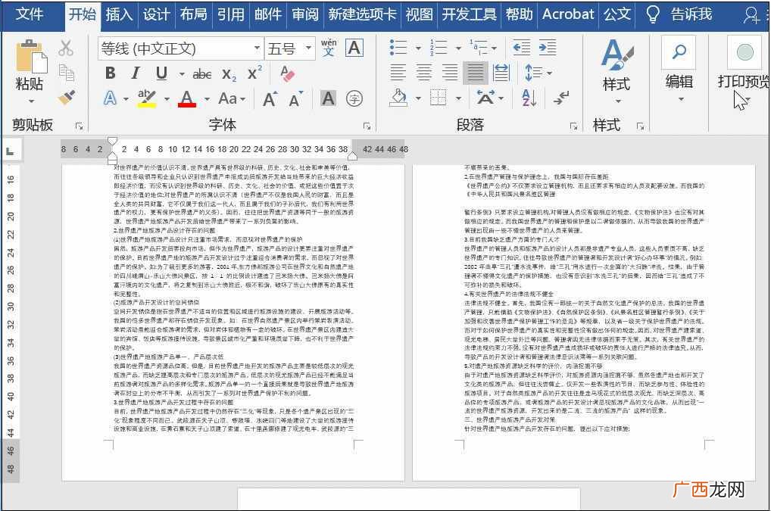Open the font name combo box
The image size is (771, 511).
(180, 48)
